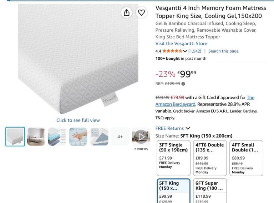Image resolution: width=274 pixels, height=203 pixels.
Task: Choose the 4FT Small Double size
Action: pos(246,158)
